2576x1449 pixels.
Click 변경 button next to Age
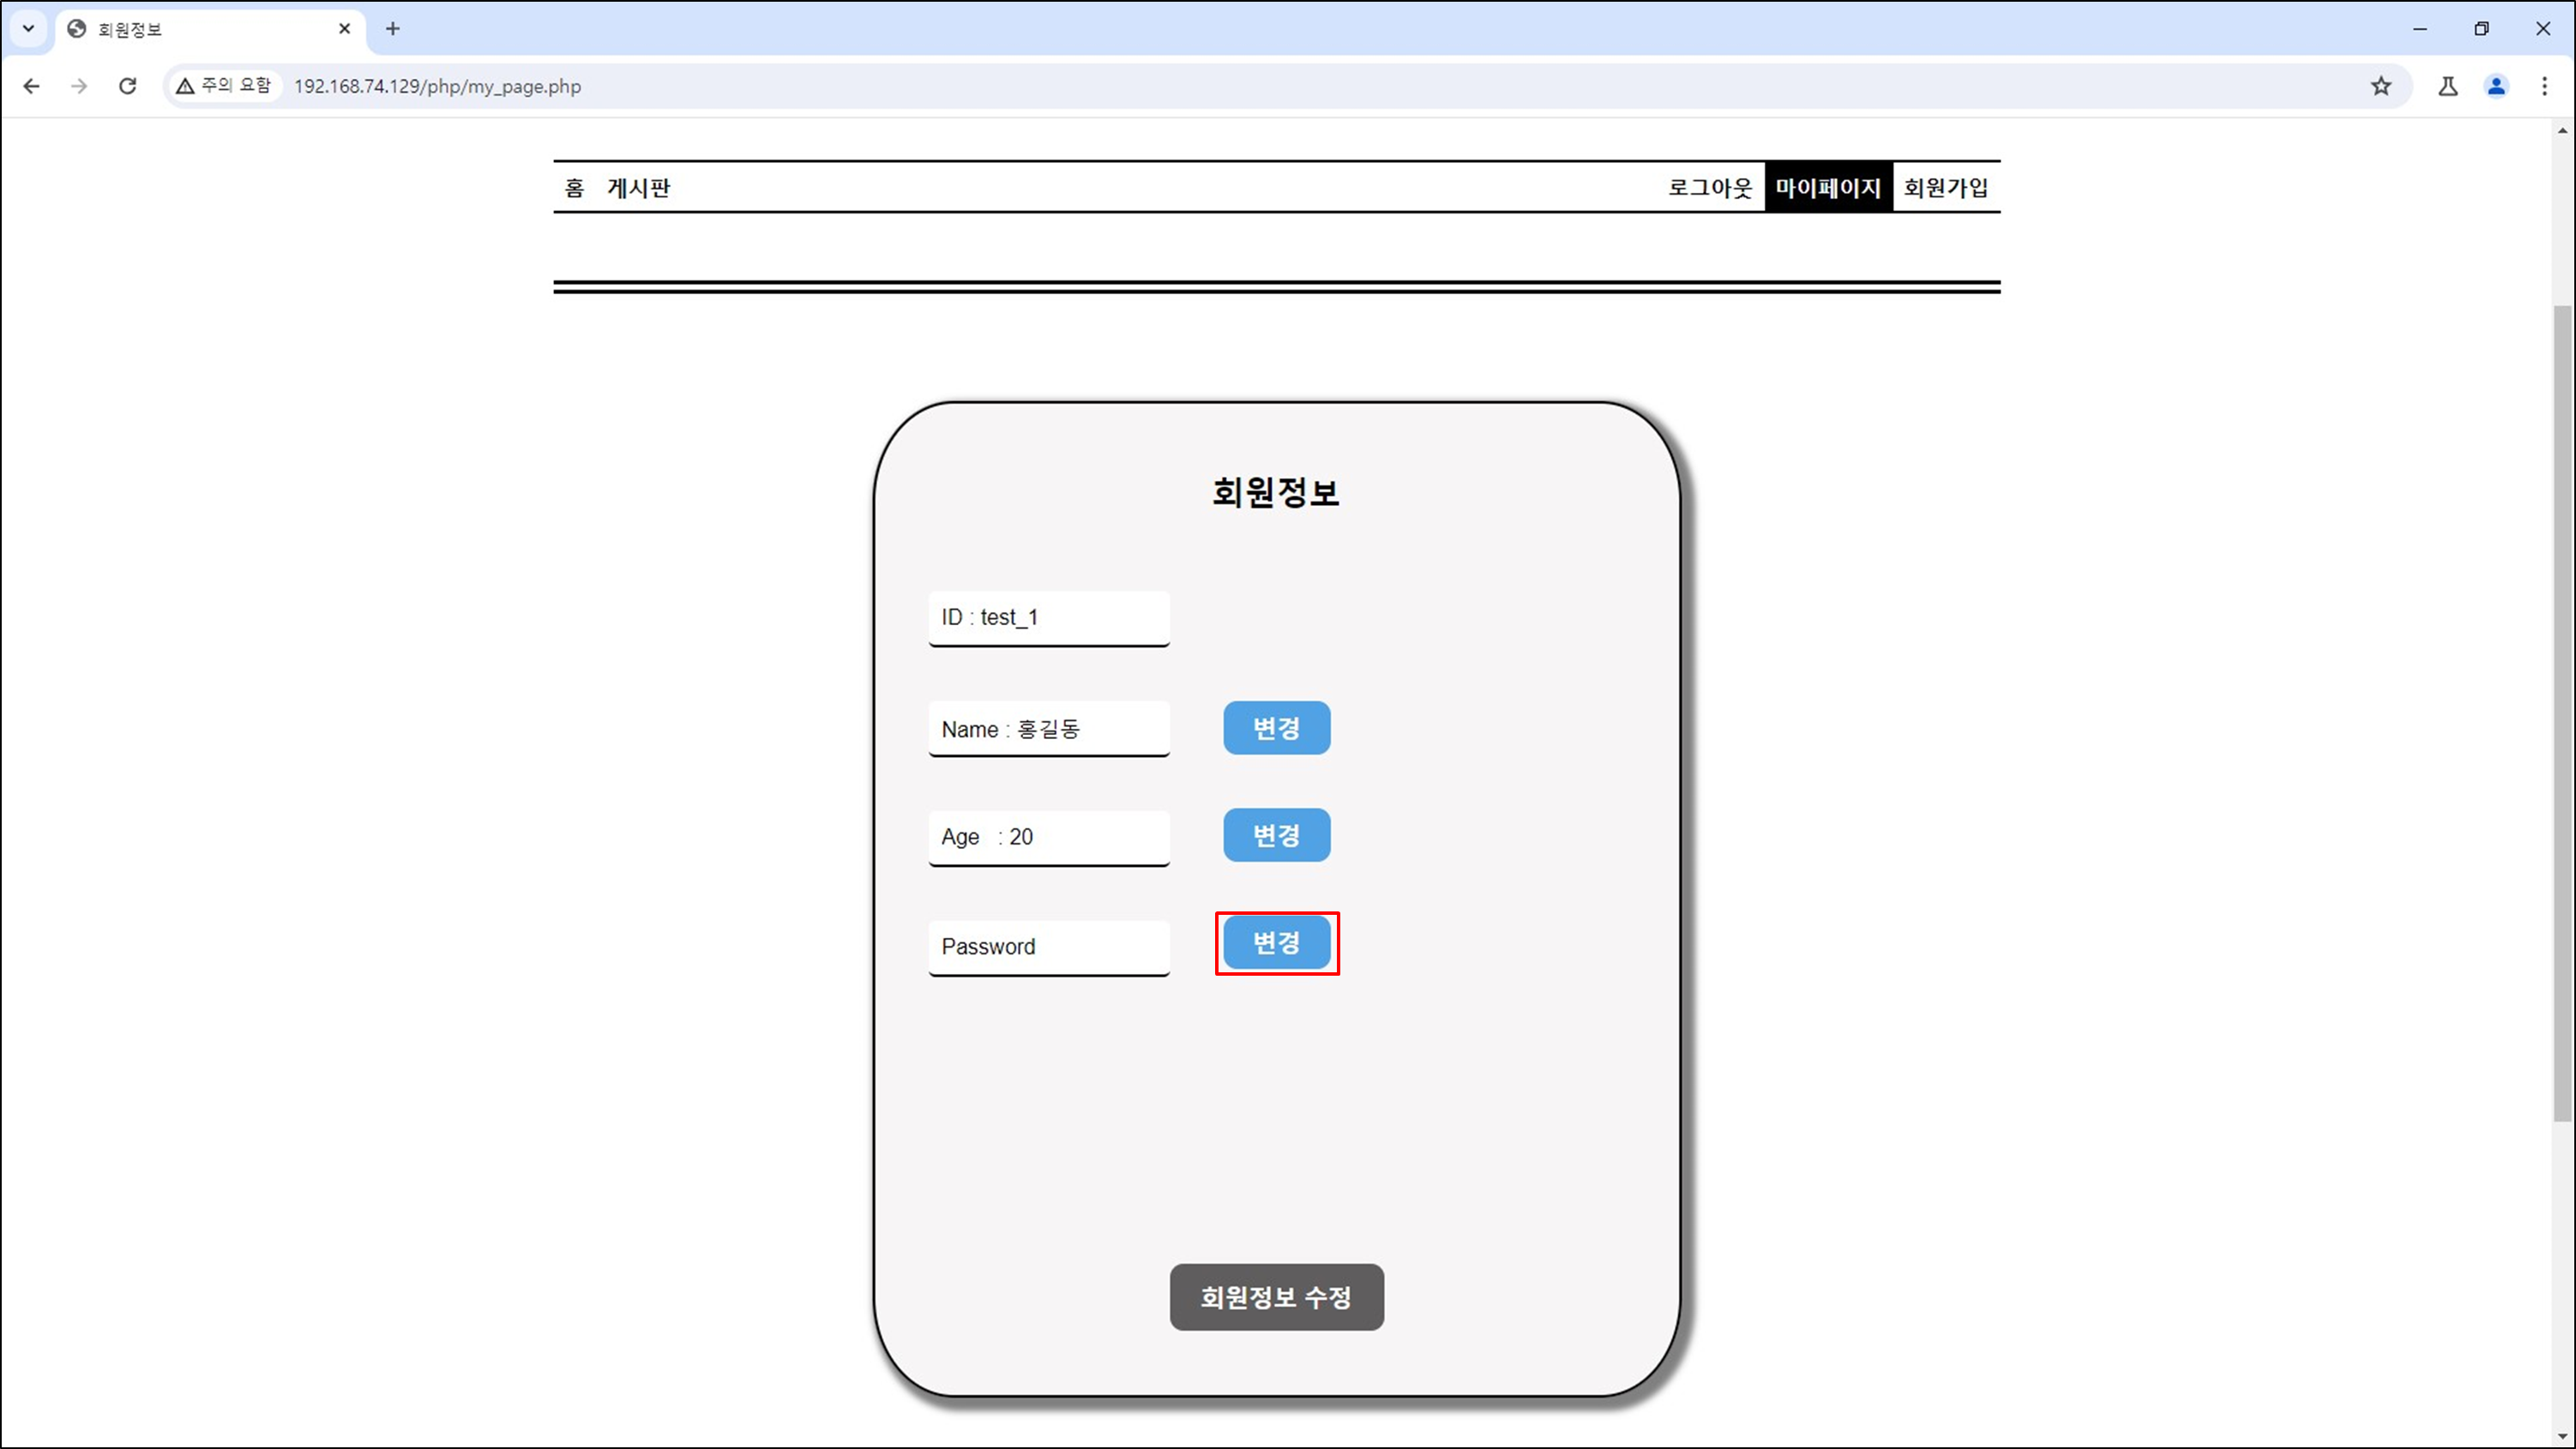[x=1277, y=835]
